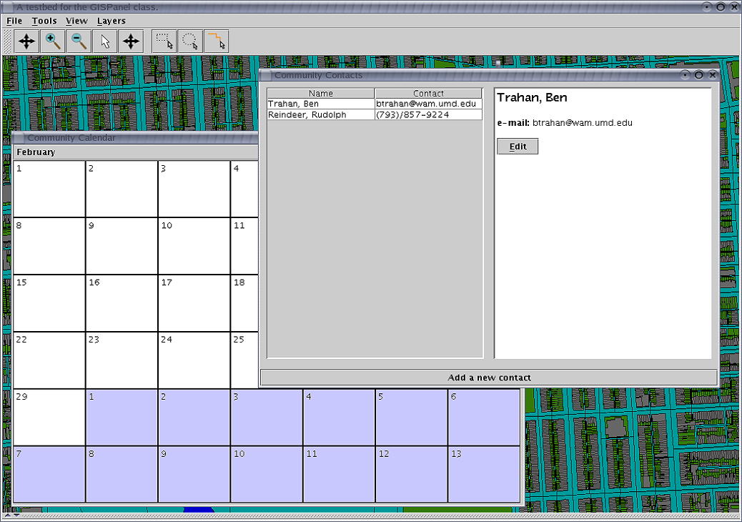742x522 pixels.
Task: Select the pan tool left of zoom in
Action: [x=26, y=41]
